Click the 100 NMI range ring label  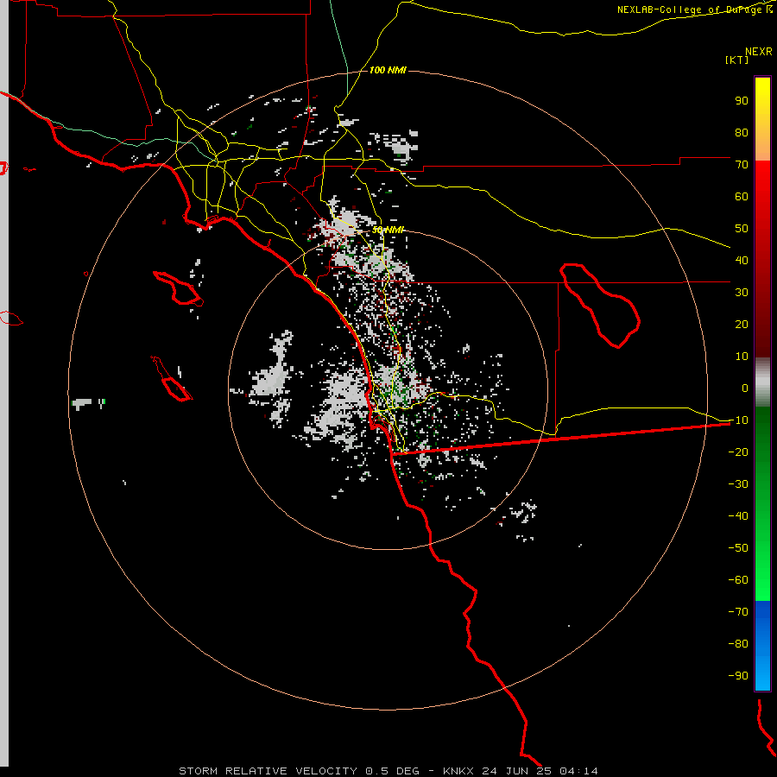[x=388, y=70]
